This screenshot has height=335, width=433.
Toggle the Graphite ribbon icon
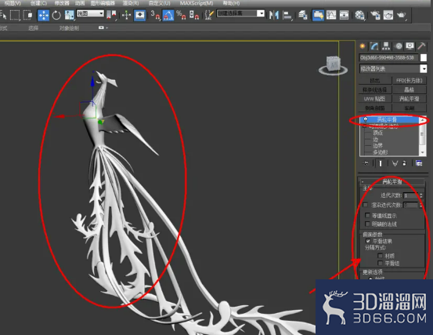319,15
